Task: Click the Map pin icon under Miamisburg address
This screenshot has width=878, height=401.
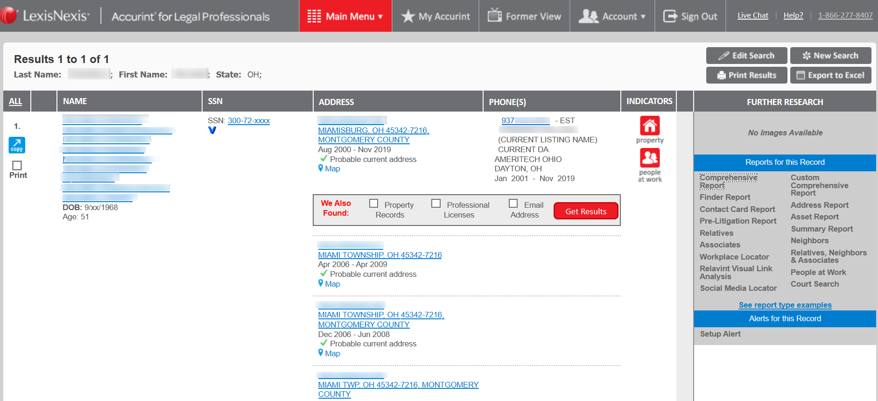Action: pyautogui.click(x=321, y=169)
